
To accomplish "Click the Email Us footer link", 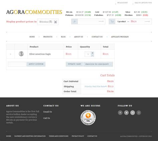I will pos(48,112).
